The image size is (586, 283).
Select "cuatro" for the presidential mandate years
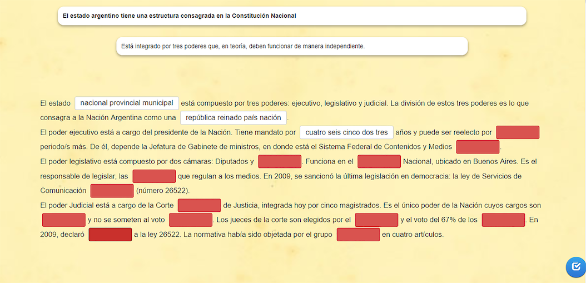point(316,133)
